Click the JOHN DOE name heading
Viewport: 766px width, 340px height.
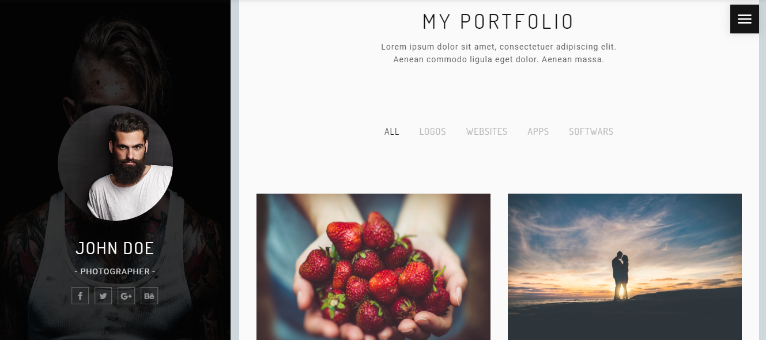[x=115, y=248]
